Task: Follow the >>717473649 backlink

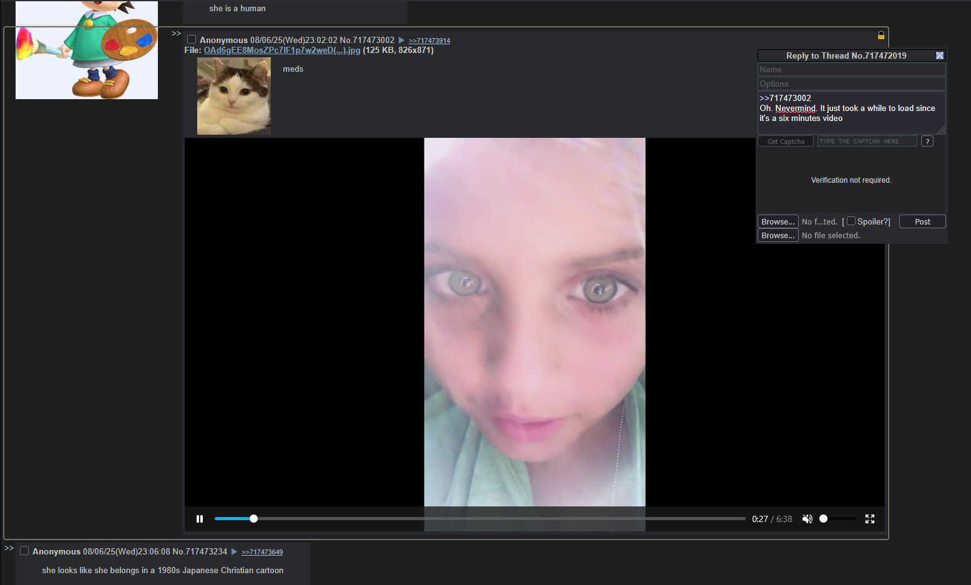Action: point(262,552)
